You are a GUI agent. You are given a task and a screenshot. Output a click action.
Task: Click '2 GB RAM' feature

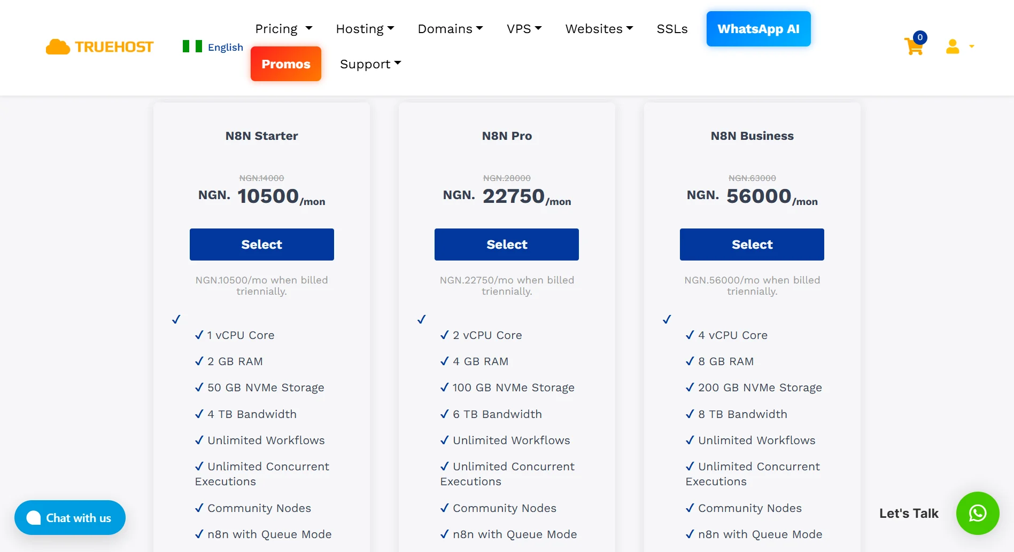point(235,361)
